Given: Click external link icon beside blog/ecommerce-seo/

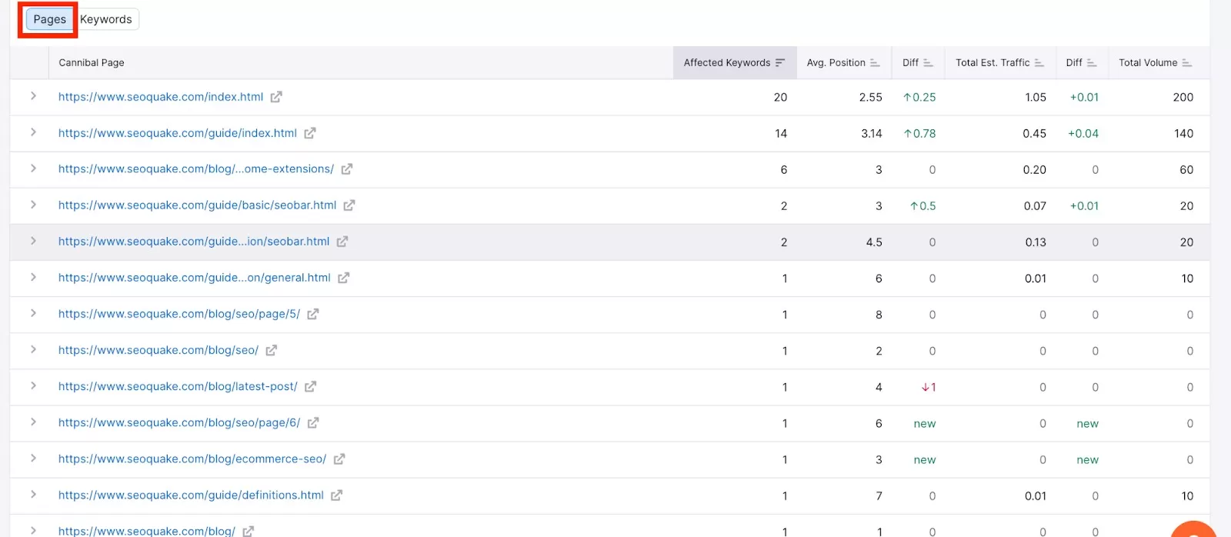Looking at the screenshot, I should (339, 459).
